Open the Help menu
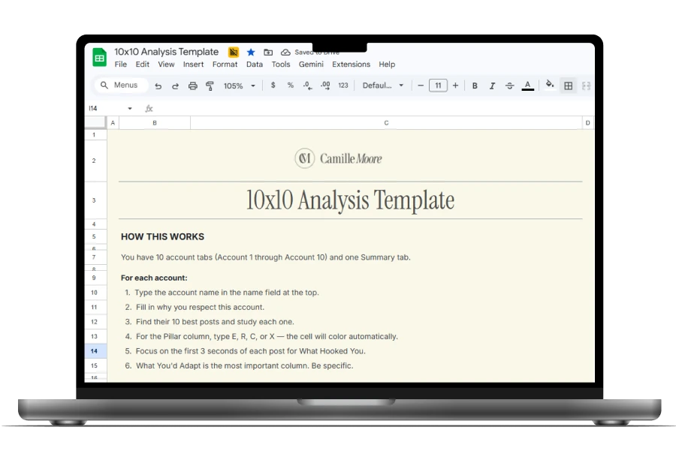The height and width of the screenshot is (460, 676). click(x=387, y=65)
